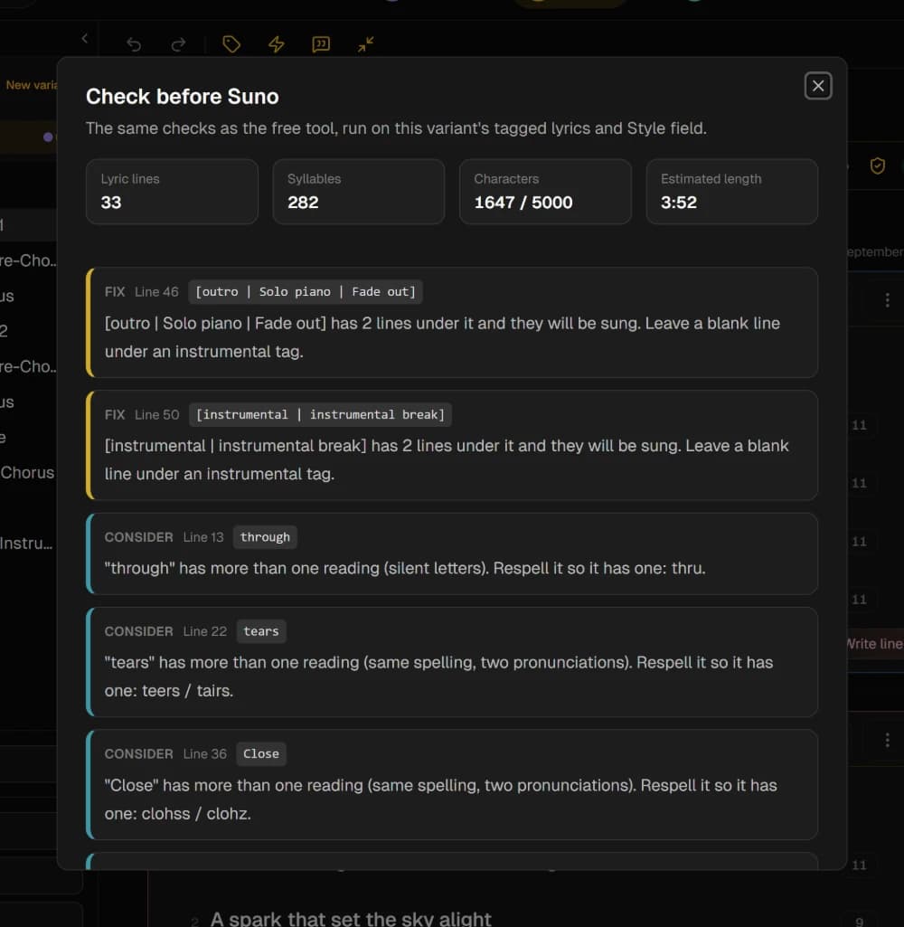Click the Estimated length 3:52 stat card
The image size is (904, 927).
[732, 192]
